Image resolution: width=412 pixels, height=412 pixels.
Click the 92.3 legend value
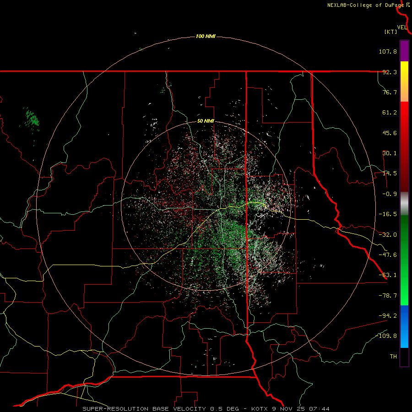coord(390,72)
